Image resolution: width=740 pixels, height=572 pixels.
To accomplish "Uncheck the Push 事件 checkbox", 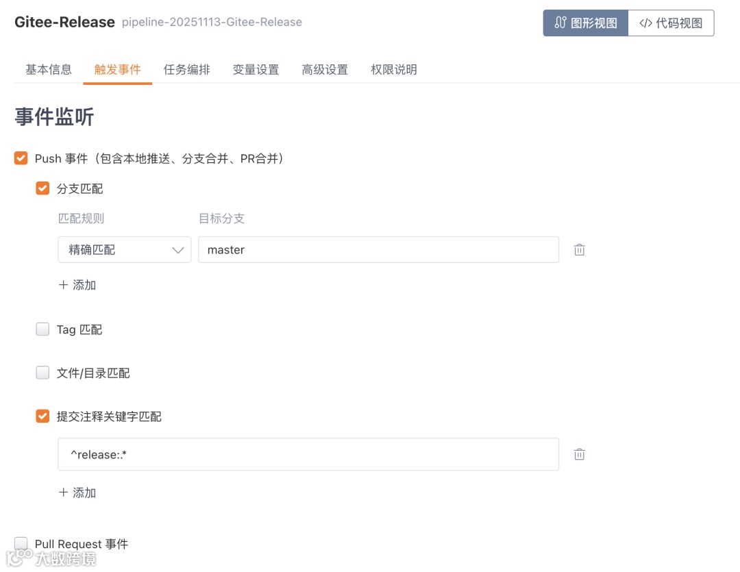I will pyautogui.click(x=21, y=158).
